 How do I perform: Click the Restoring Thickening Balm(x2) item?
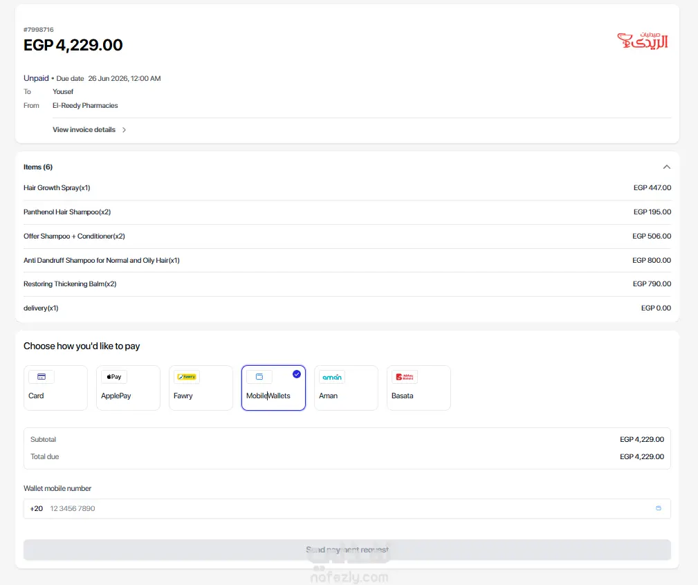70,284
